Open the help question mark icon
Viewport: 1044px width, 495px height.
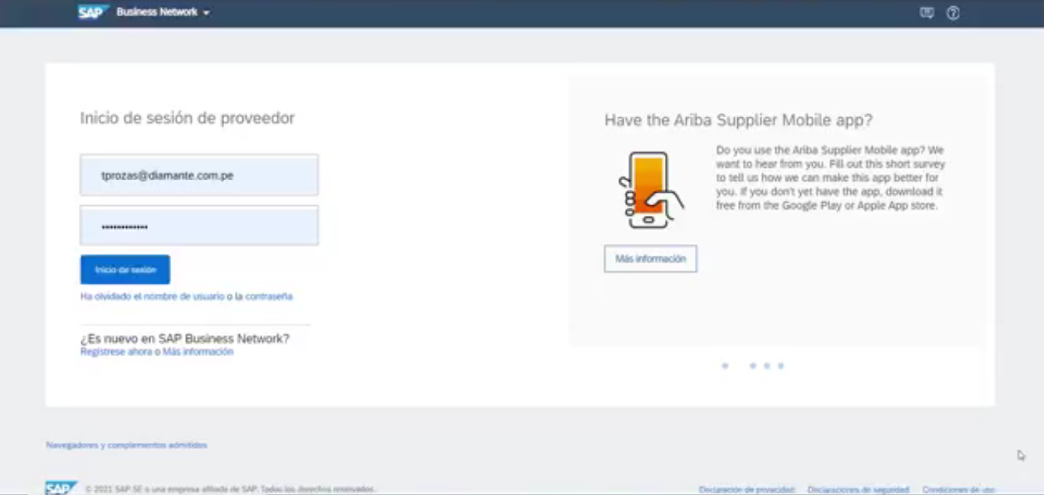click(953, 13)
